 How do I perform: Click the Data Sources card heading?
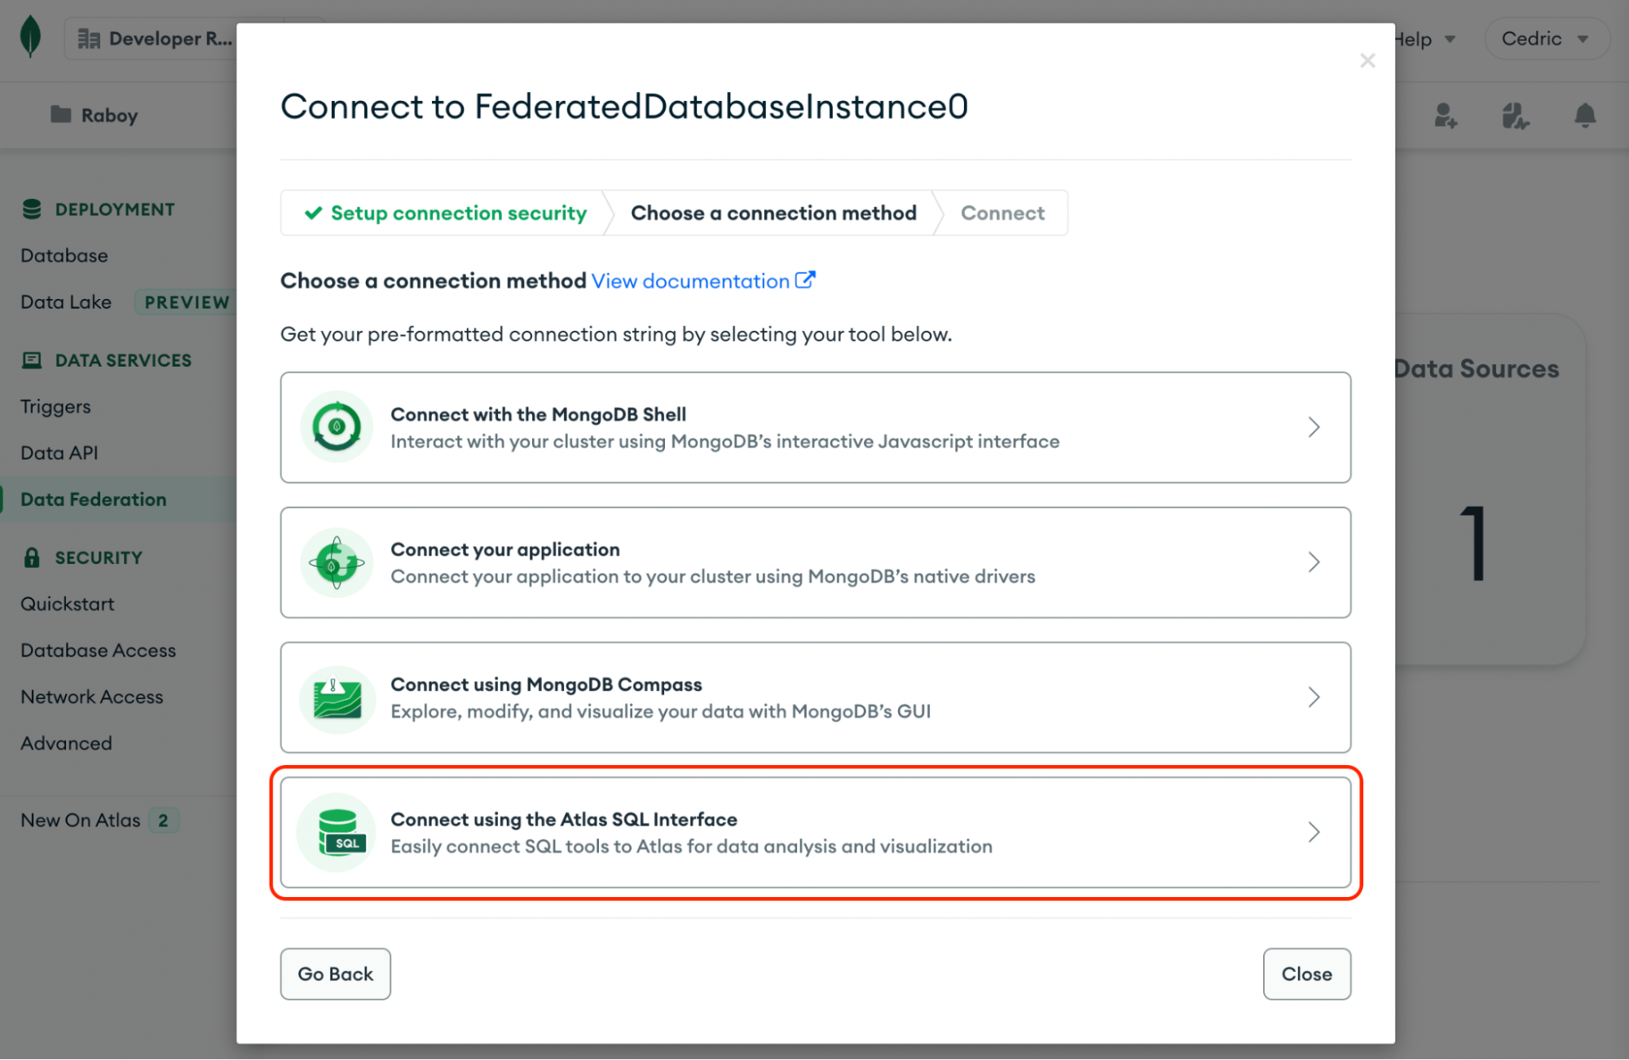pos(1476,368)
